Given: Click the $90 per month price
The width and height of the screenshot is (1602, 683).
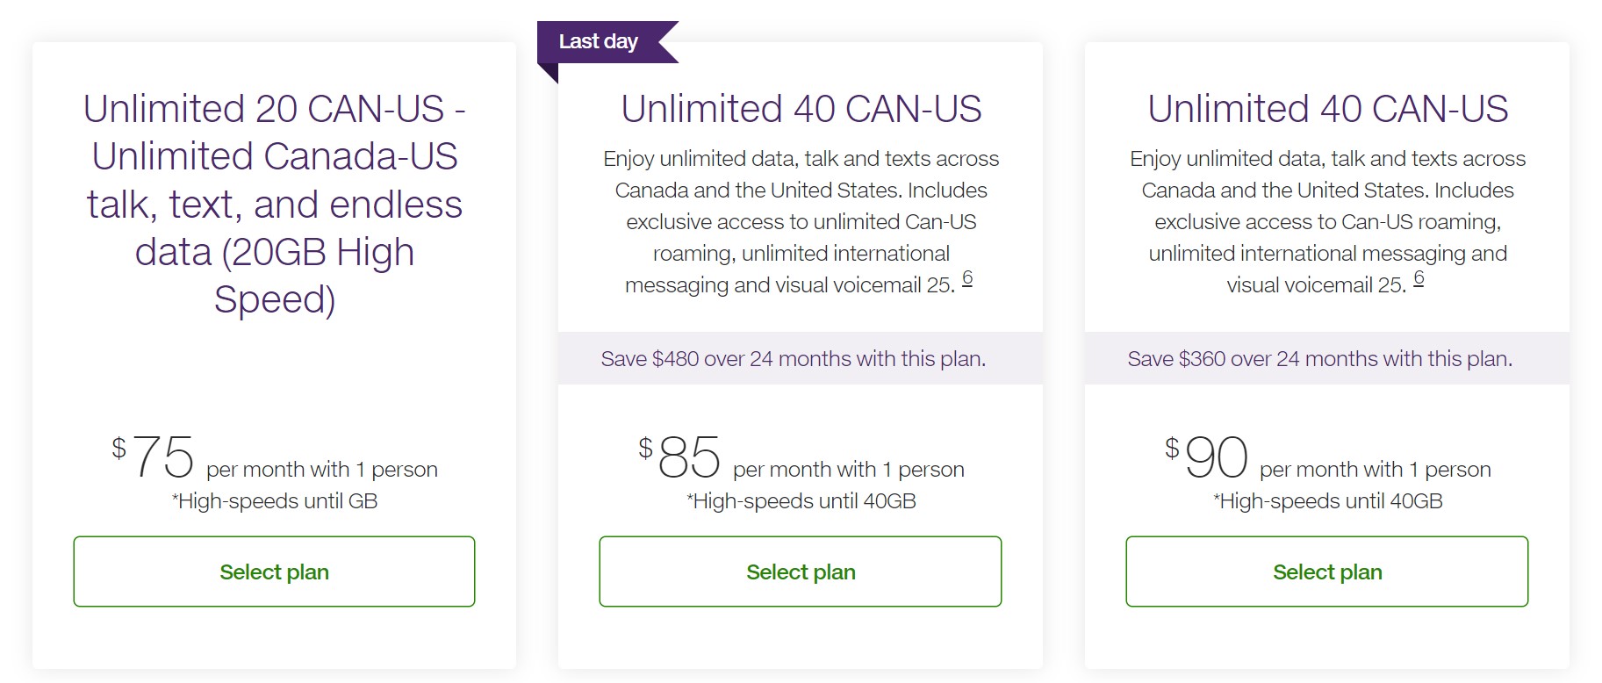Looking at the screenshot, I should 1216,457.
